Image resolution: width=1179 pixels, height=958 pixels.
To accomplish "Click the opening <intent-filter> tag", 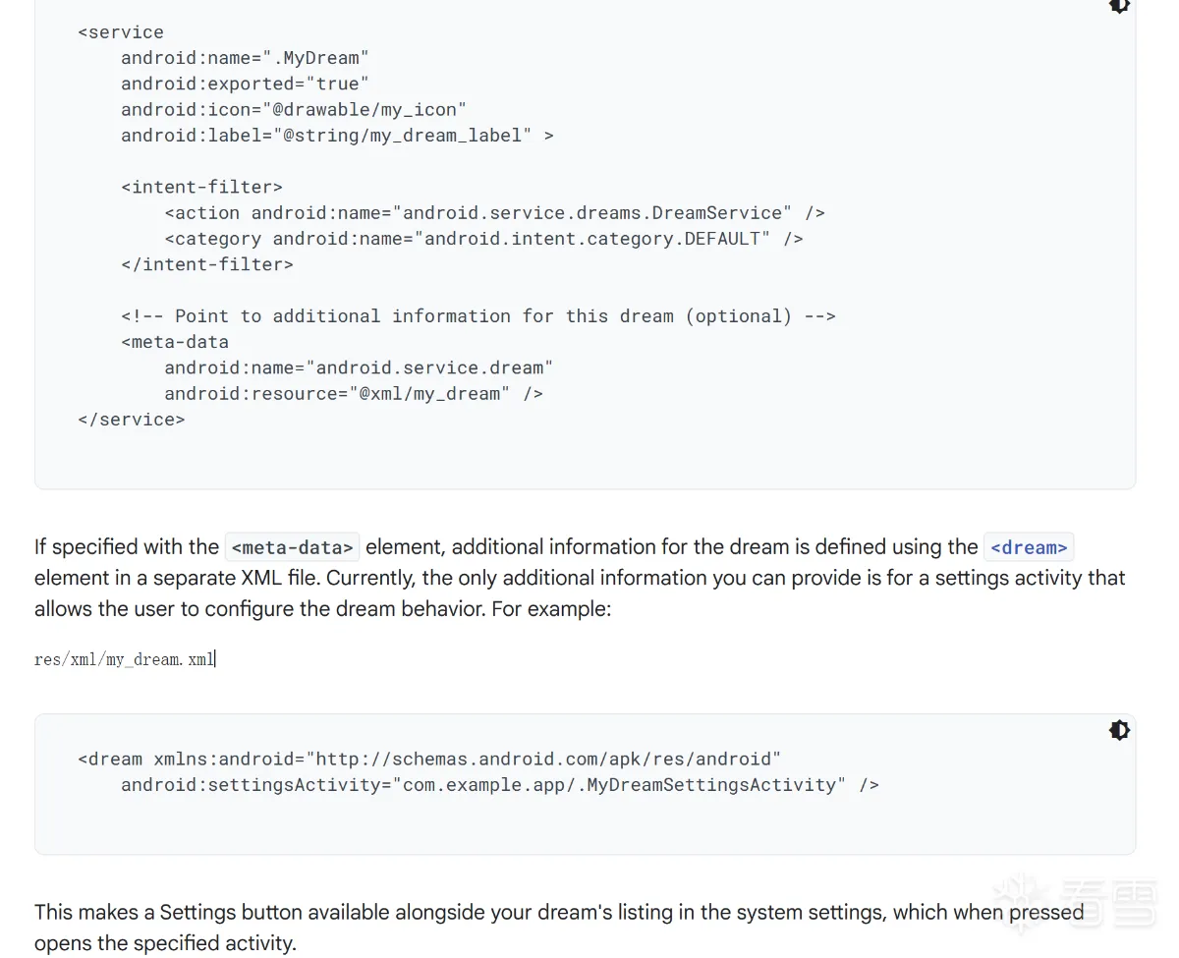I will click(201, 187).
